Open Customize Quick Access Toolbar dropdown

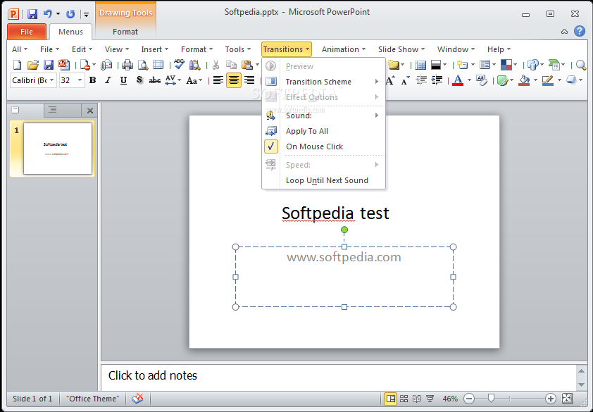point(86,14)
